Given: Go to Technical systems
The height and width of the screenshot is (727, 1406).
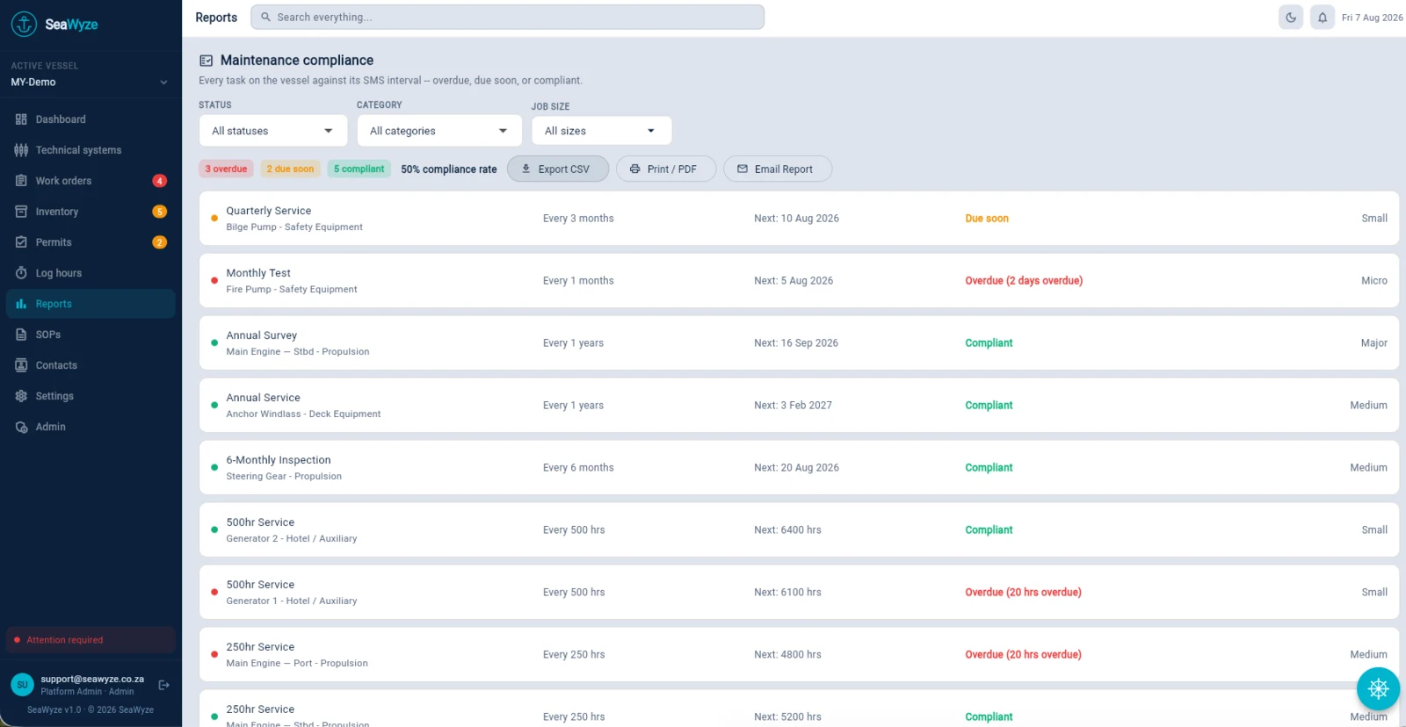Looking at the screenshot, I should [91, 150].
